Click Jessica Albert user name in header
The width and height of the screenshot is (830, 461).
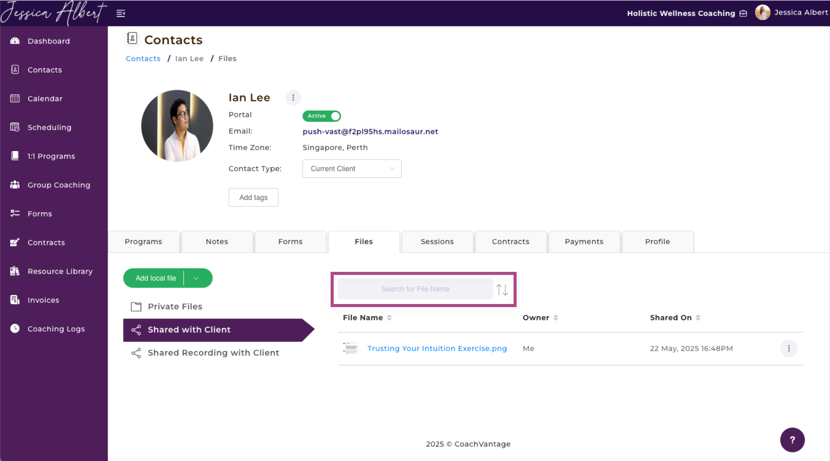801,13
